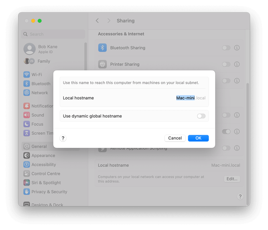The height and width of the screenshot is (230, 268).
Task: Open Bob Kane Apple ID profile
Action: point(41,49)
